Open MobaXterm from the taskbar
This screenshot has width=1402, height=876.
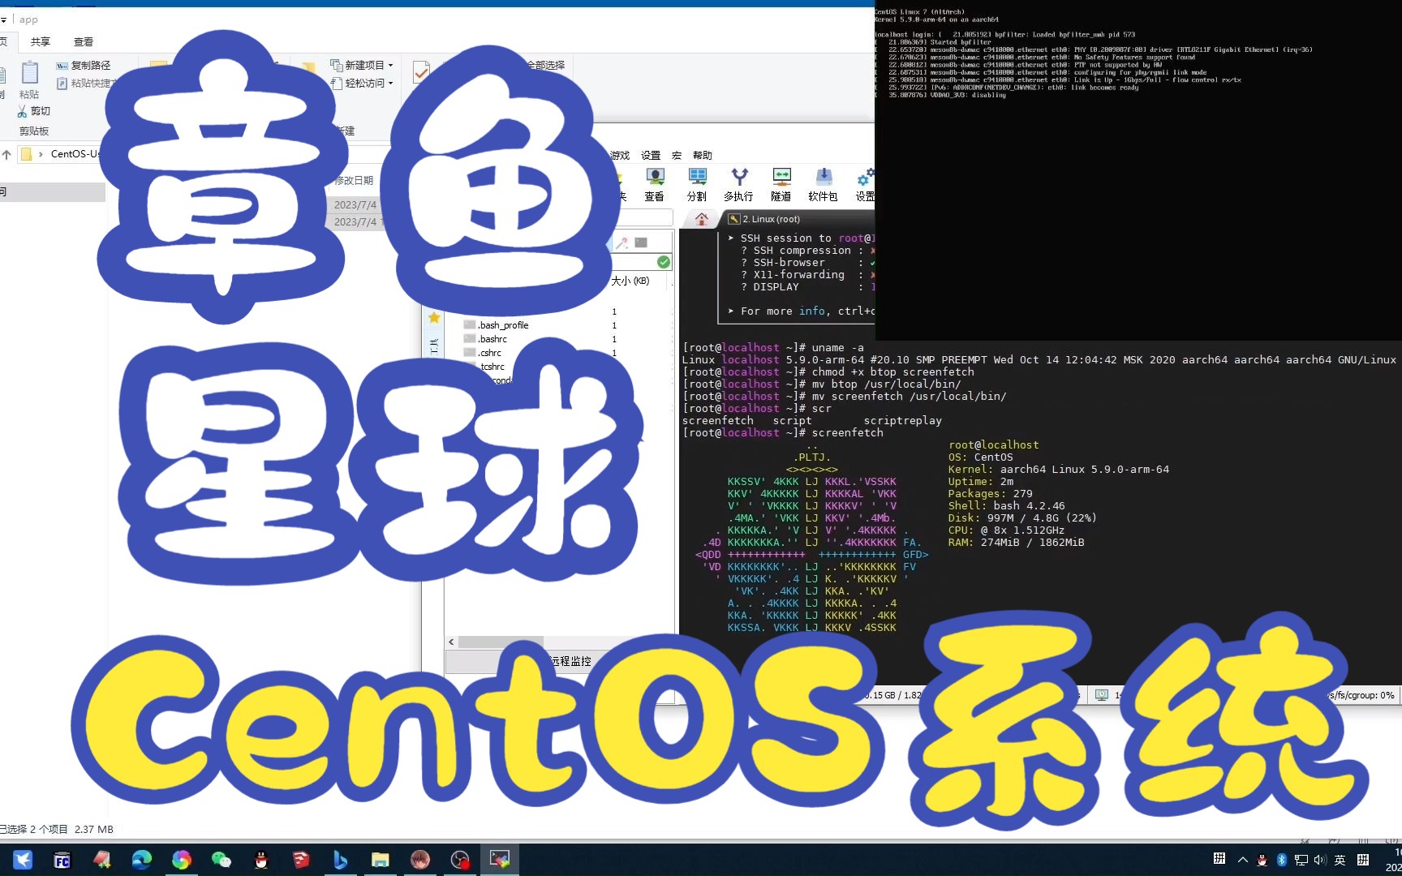(500, 860)
